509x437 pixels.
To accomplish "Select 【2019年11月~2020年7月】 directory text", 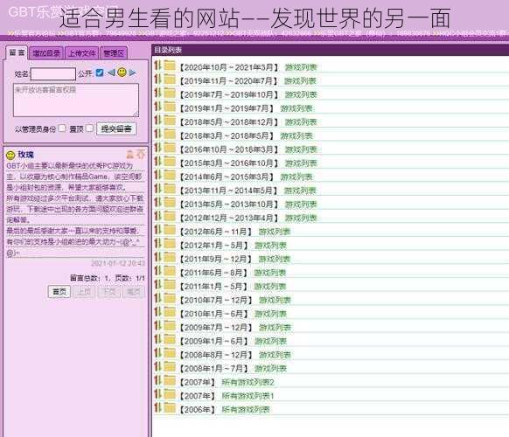I will pos(229,81).
